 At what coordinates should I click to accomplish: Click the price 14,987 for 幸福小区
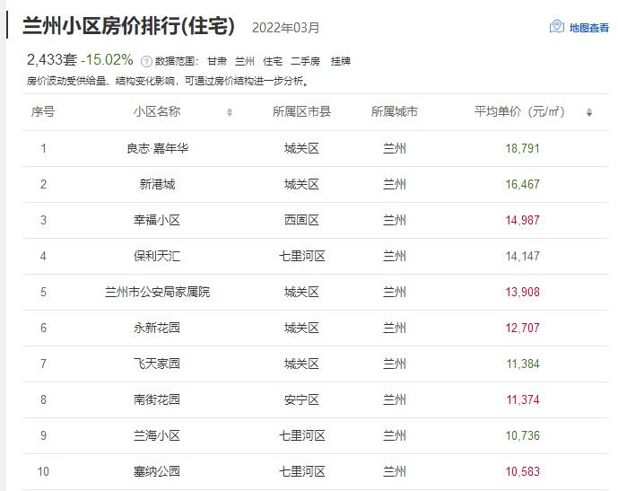[523, 220]
